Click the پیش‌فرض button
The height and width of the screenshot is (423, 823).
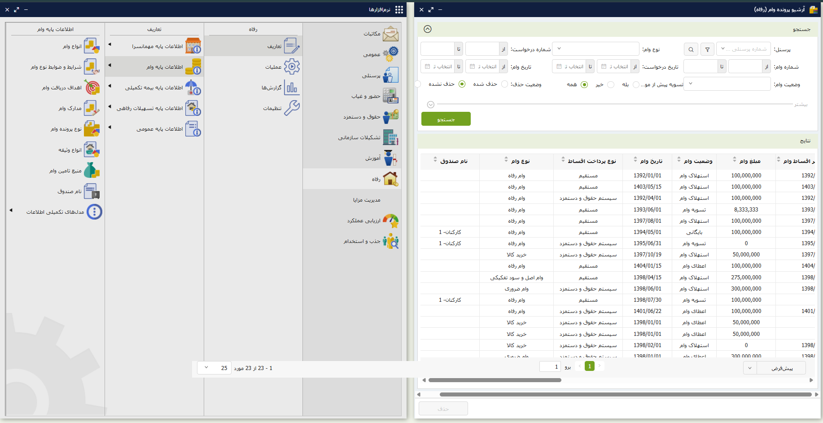tap(781, 368)
